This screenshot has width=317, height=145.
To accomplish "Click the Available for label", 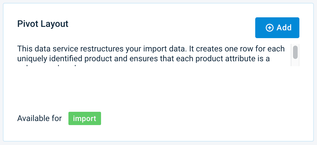I will click(40, 118).
